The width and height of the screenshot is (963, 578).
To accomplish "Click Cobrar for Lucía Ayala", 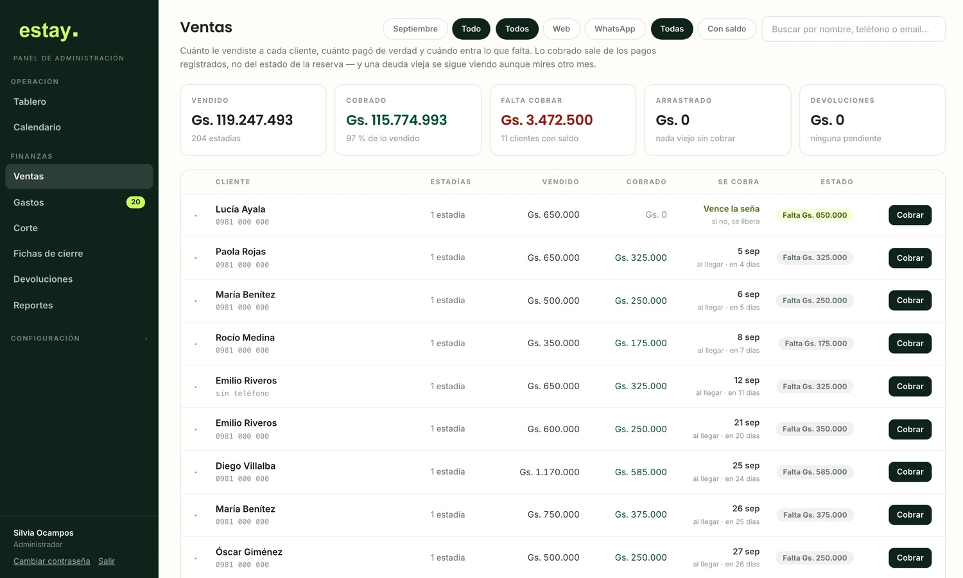I will tap(910, 215).
